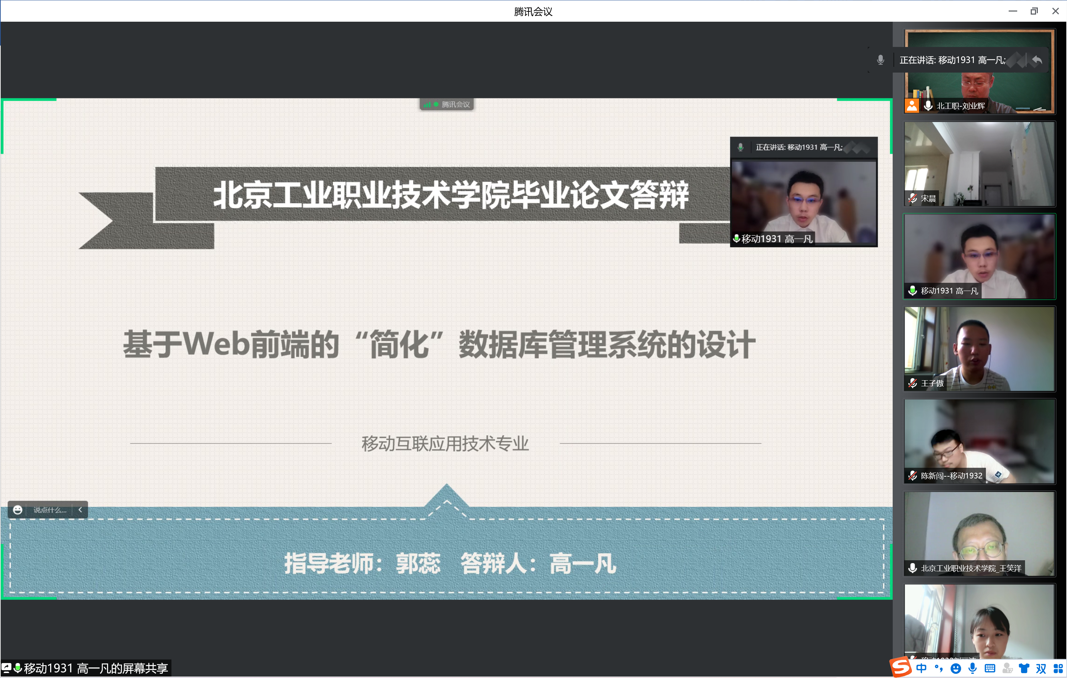
Task: Click the muted microphone icon beside 陈新闯--移动1932
Action: [x=913, y=476]
